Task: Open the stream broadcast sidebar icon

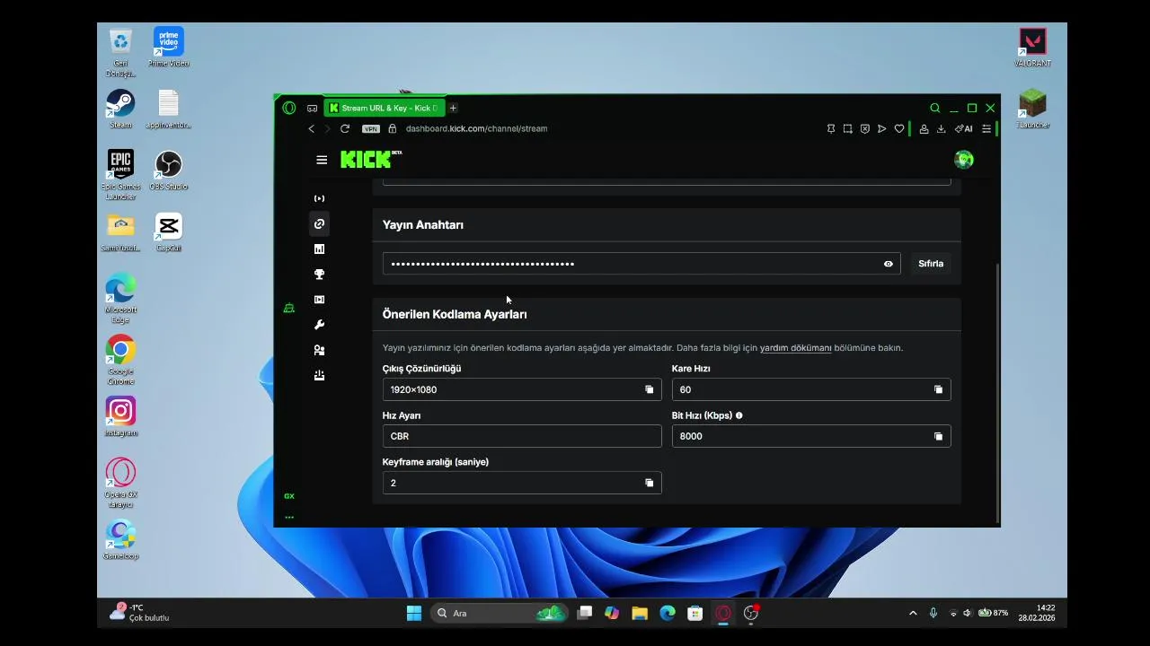Action: tap(319, 198)
